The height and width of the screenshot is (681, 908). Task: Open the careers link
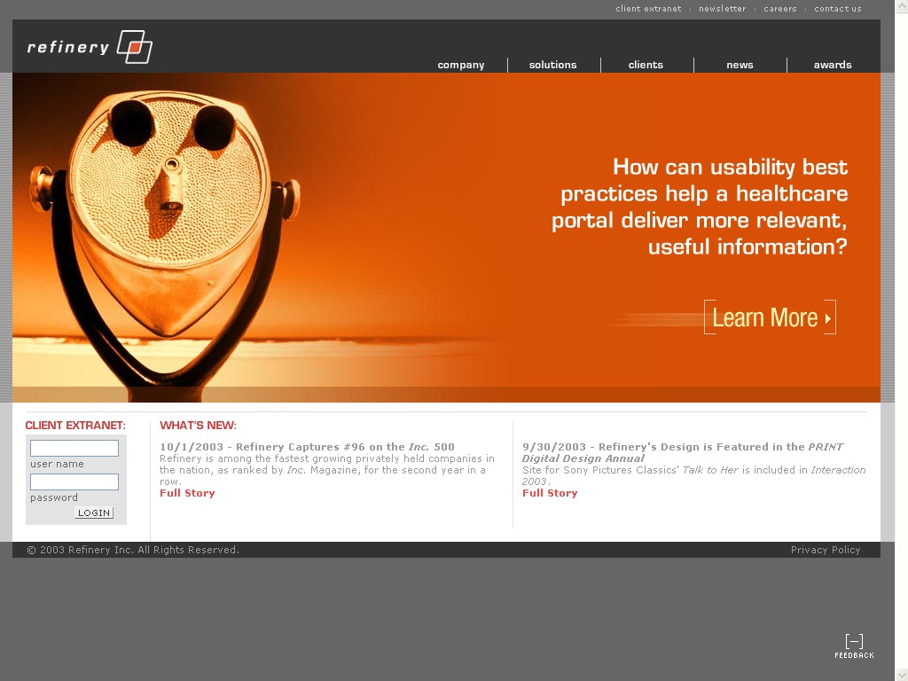(780, 9)
